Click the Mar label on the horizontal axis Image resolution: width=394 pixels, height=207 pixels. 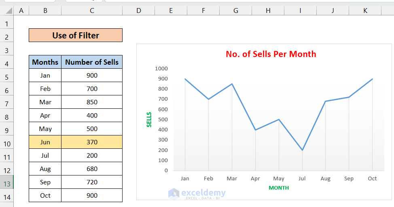tap(232, 179)
